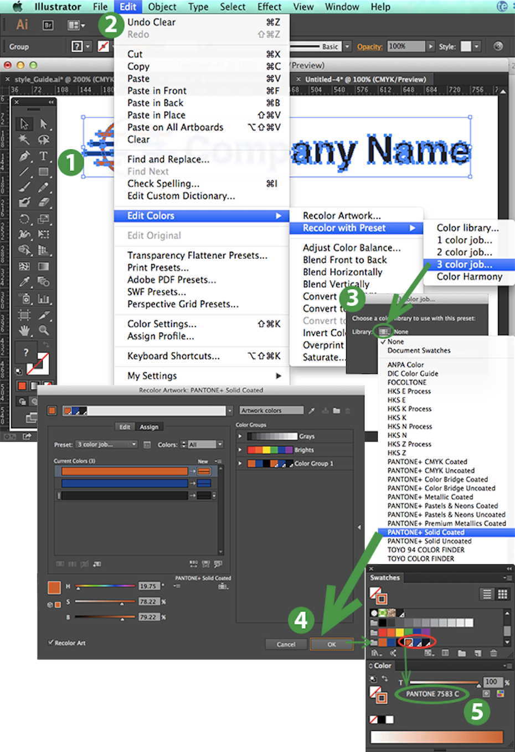Select the Rotate tool
Viewport: 515px width, 752px height.
point(24,219)
